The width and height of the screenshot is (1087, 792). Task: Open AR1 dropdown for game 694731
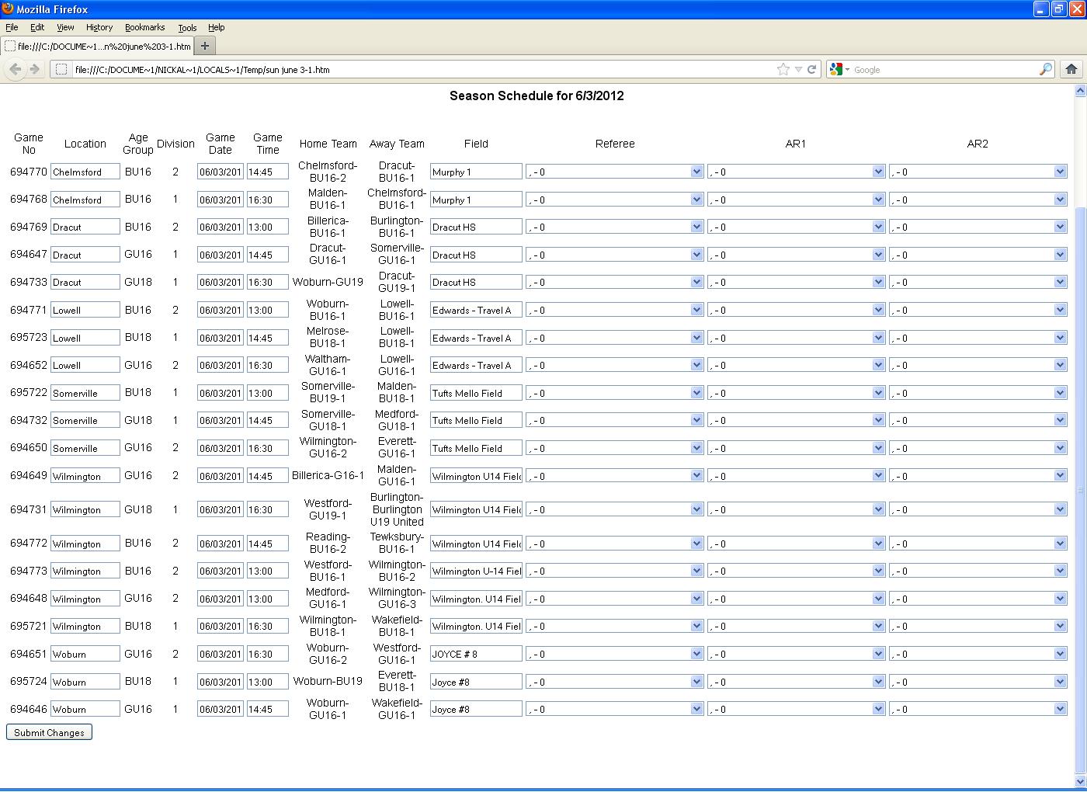796,509
